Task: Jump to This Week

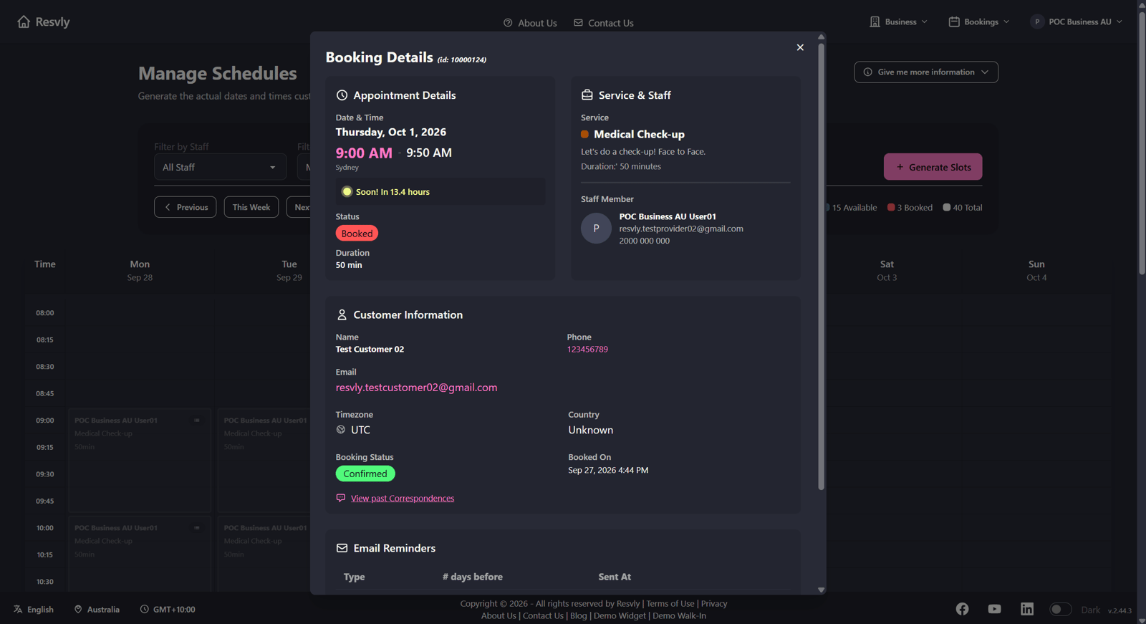Action: pos(251,207)
